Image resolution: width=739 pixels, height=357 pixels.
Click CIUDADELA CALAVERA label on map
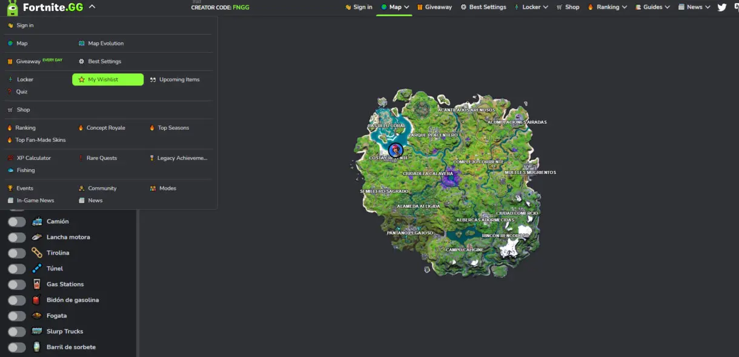428,174
